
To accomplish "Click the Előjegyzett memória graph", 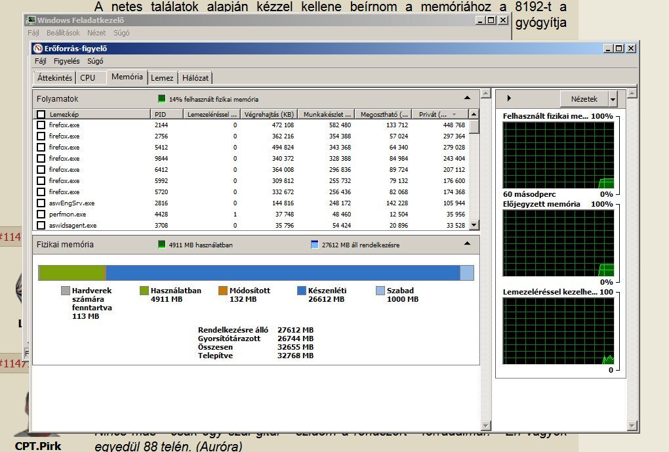I will click(559, 243).
